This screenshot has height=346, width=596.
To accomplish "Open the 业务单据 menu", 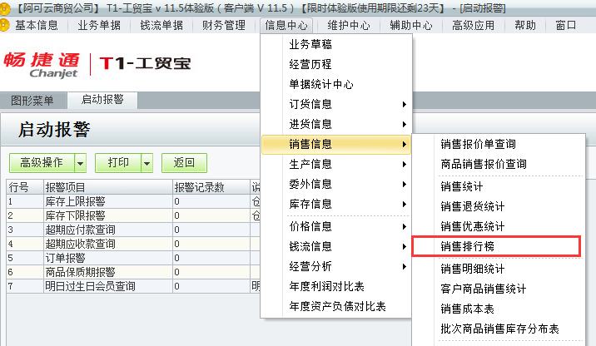I will (99, 26).
